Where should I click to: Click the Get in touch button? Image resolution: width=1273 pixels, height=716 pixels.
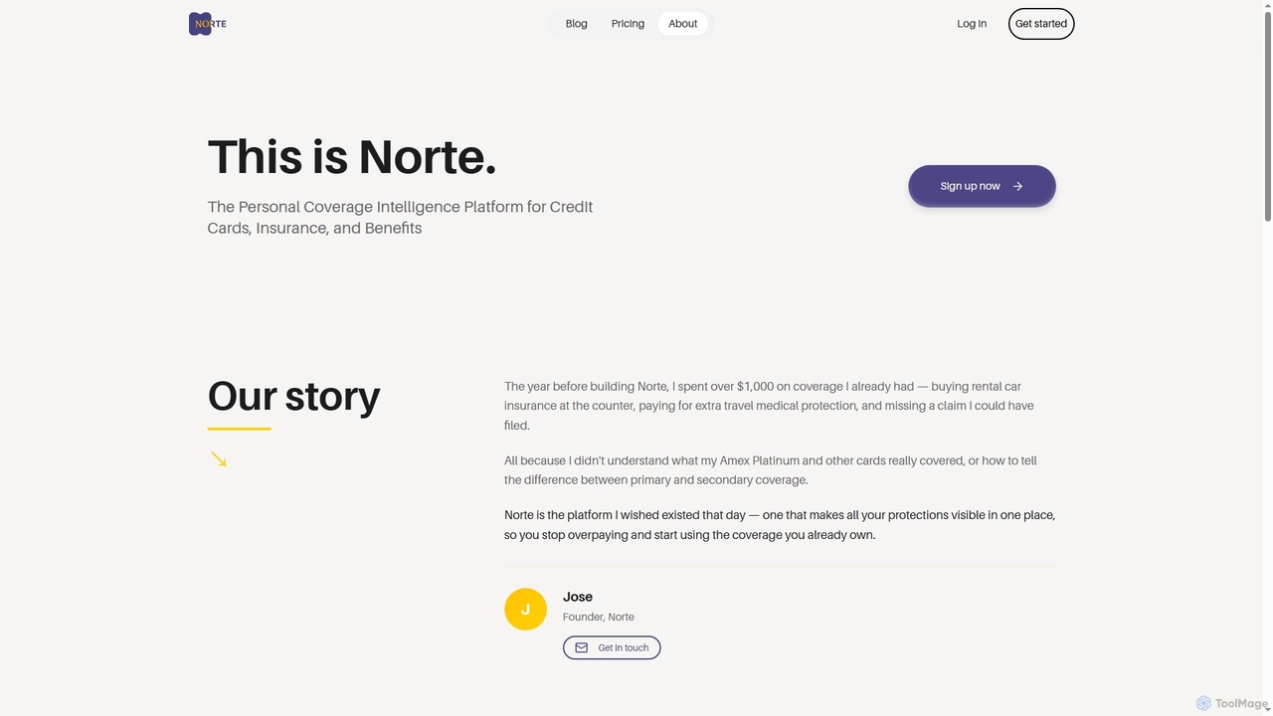[612, 647]
